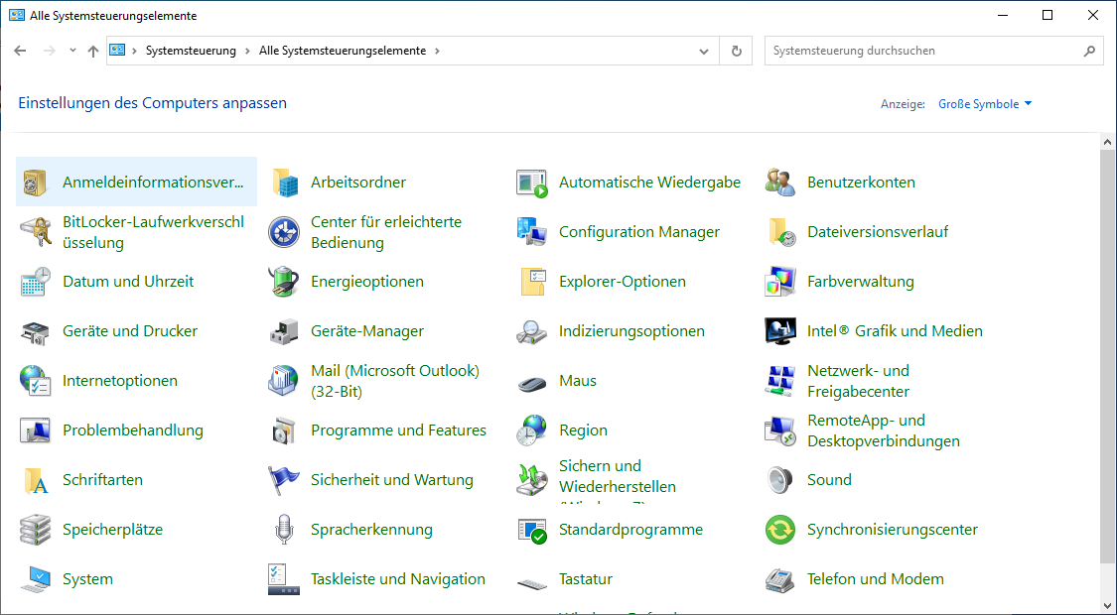The image size is (1117, 615).
Task: Click the Geräte und Drucker icon
Action: (x=35, y=331)
